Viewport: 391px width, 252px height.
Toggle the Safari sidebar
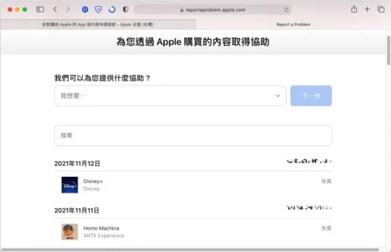click(x=40, y=10)
